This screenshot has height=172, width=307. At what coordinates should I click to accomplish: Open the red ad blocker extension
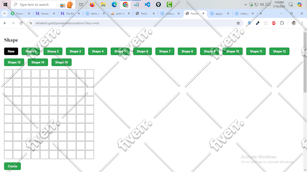[x=274, y=23]
